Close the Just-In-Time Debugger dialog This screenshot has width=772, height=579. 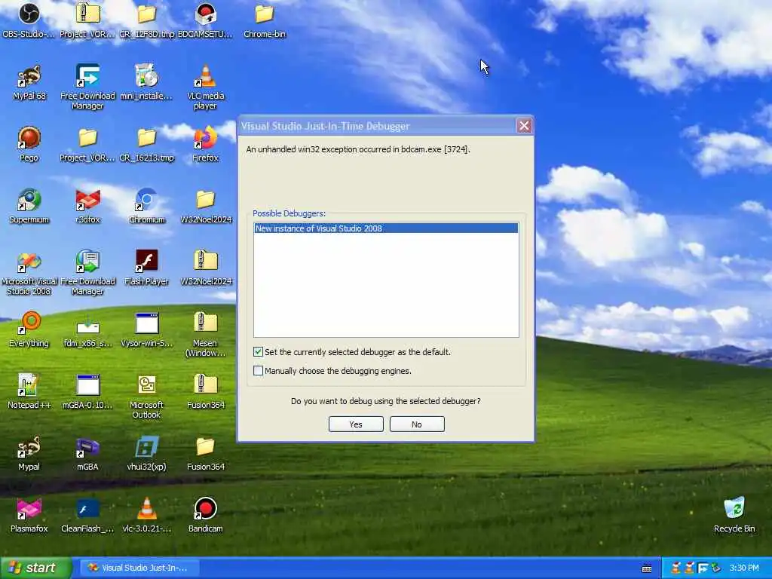pyautogui.click(x=525, y=126)
